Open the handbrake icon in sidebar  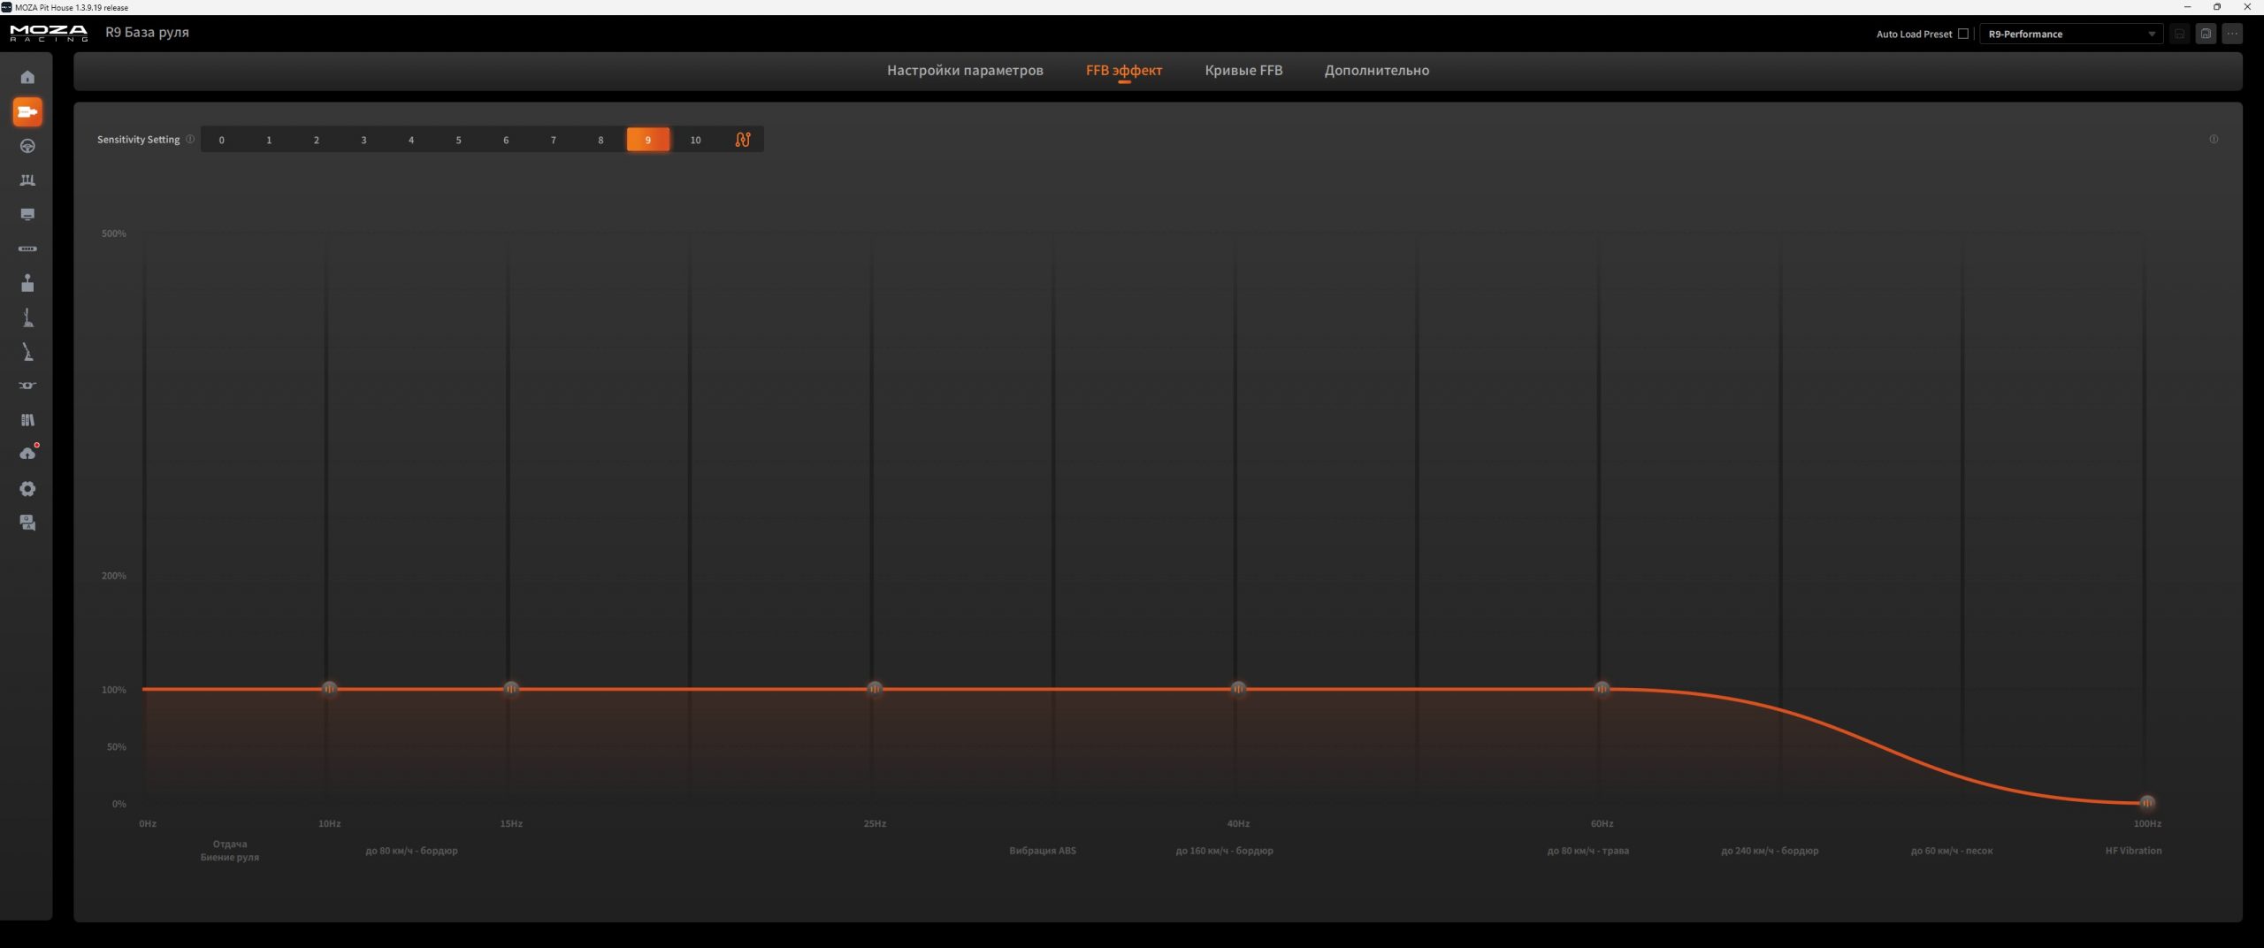(x=27, y=352)
